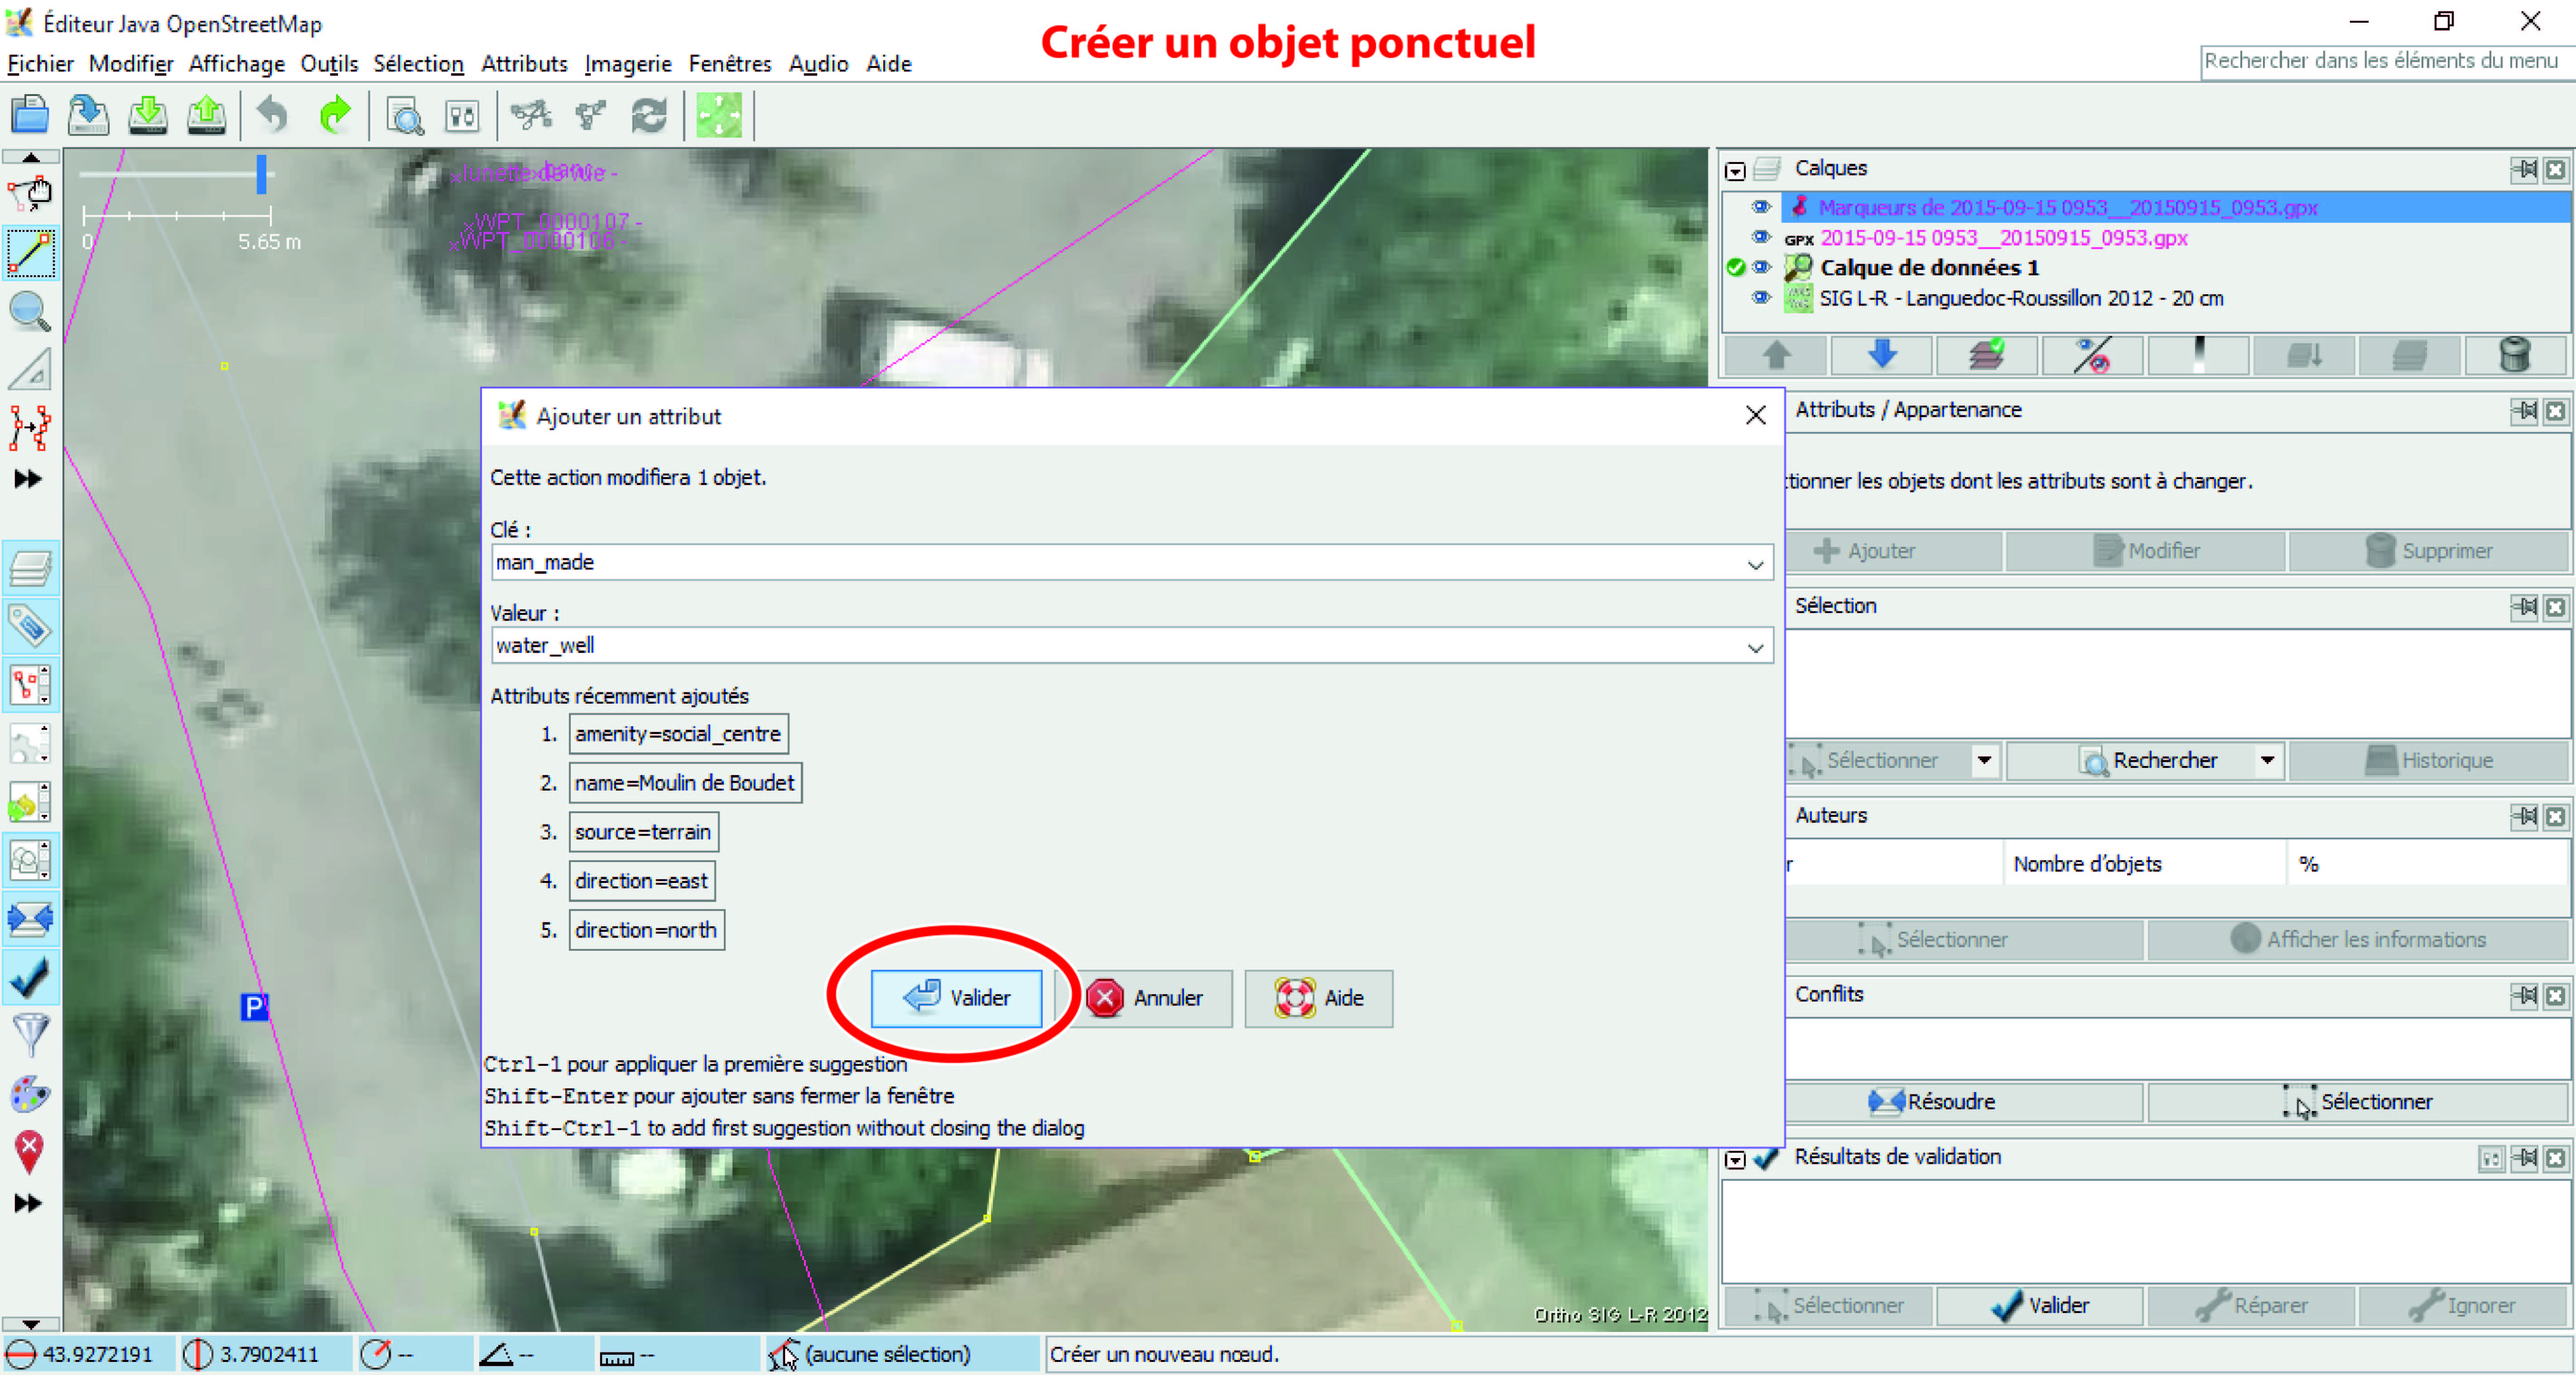Toggle visibility of GPX 2015-09-15 track layer

pos(1761,237)
